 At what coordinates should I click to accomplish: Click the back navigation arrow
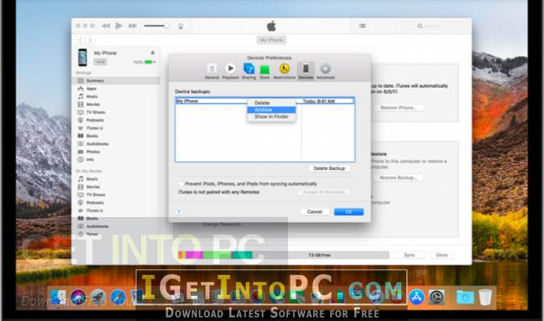[81, 40]
